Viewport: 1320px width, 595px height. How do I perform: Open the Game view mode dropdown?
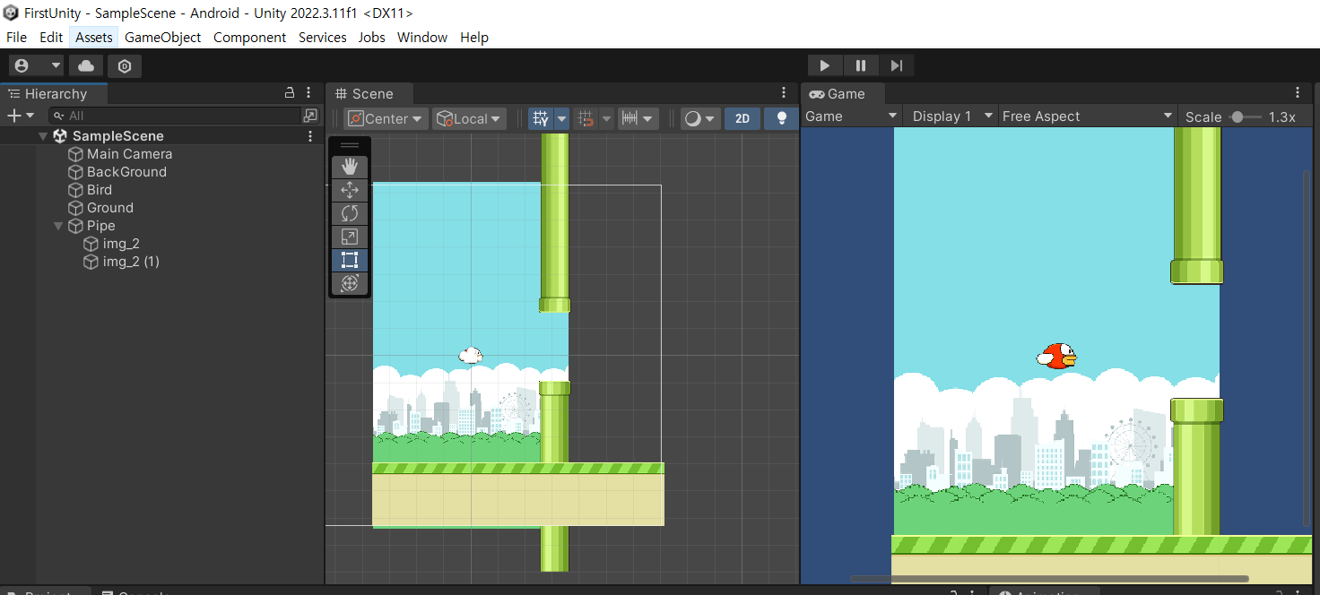click(851, 116)
